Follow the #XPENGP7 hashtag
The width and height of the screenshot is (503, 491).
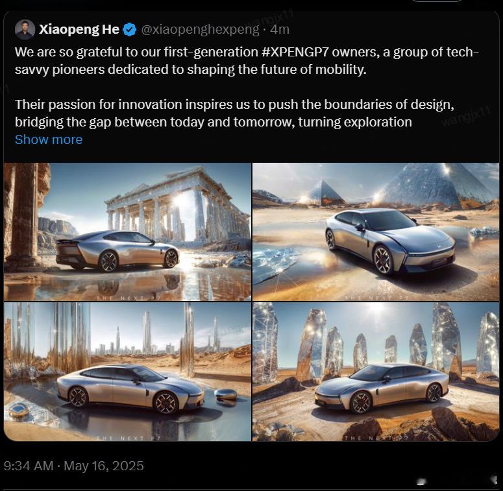(x=295, y=52)
